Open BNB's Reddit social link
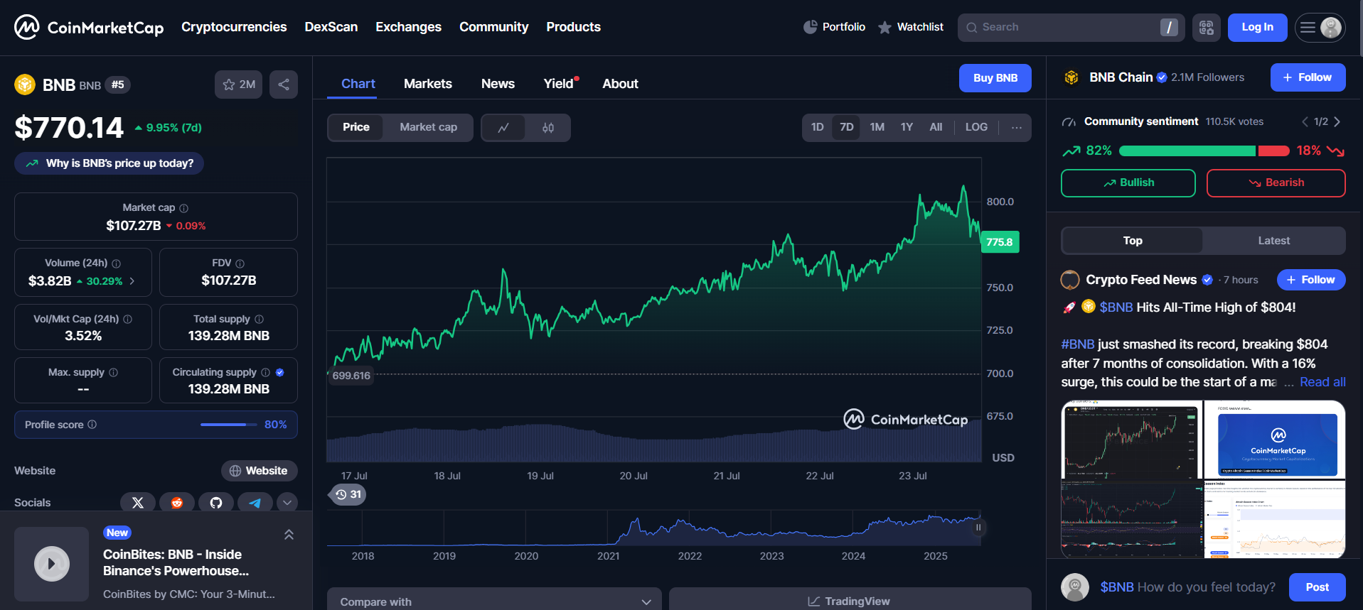1363x610 pixels. point(177,503)
